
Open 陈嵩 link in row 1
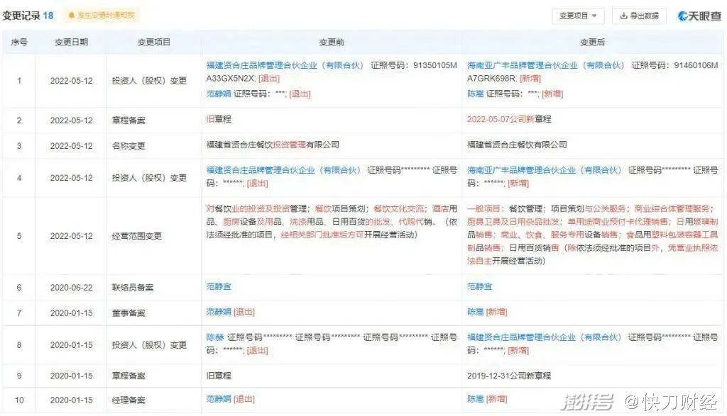point(475,94)
